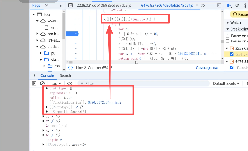Screen dimensions: 248x151
Task: Evaluate the arguments (...) getter
Action: tap(73, 93)
